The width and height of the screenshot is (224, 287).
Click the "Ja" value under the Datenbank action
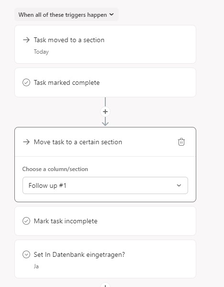[36, 266]
